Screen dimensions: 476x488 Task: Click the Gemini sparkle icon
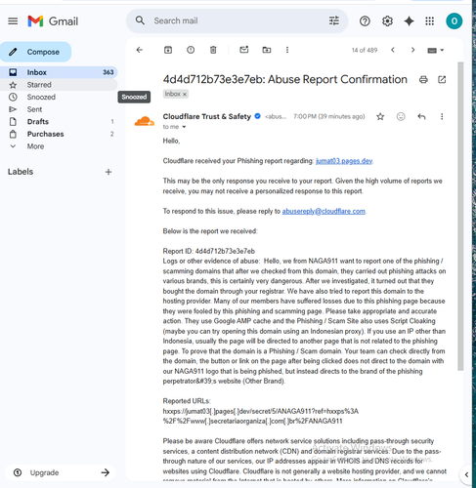[409, 21]
